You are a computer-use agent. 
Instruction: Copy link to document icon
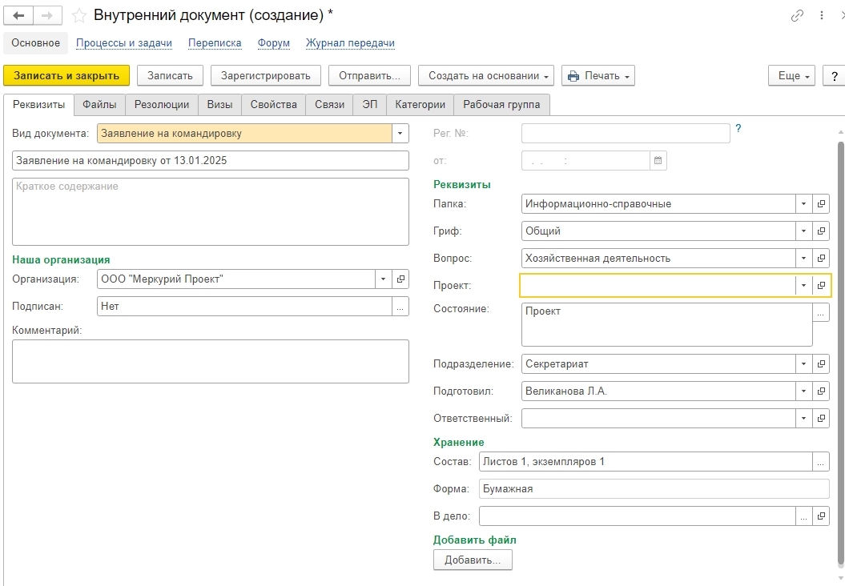(x=797, y=15)
